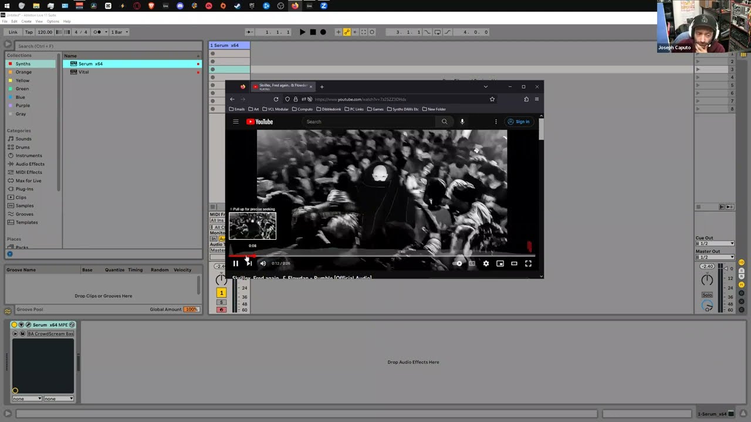751x422 pixels.
Task: Toggle the track 1 activator button
Action: coord(221,293)
